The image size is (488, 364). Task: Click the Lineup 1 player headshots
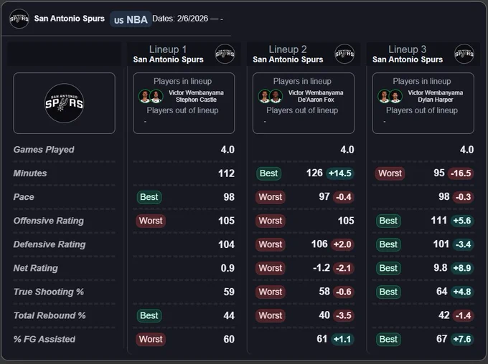[x=151, y=96]
